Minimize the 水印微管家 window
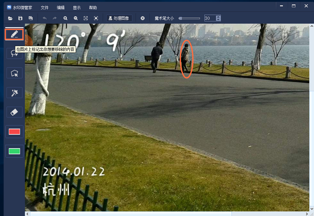 282,6
